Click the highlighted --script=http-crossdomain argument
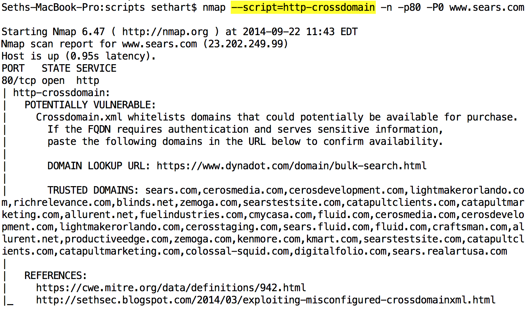527x312 pixels. [303, 7]
